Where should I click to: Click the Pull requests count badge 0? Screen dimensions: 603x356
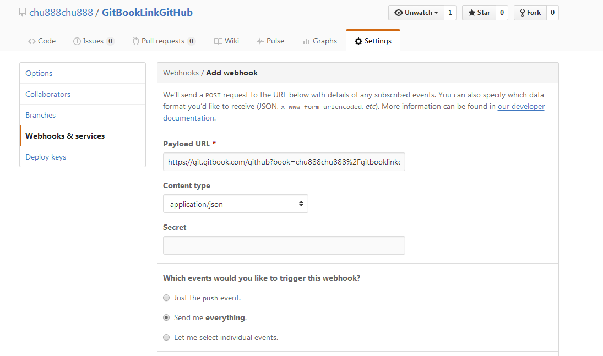point(191,41)
